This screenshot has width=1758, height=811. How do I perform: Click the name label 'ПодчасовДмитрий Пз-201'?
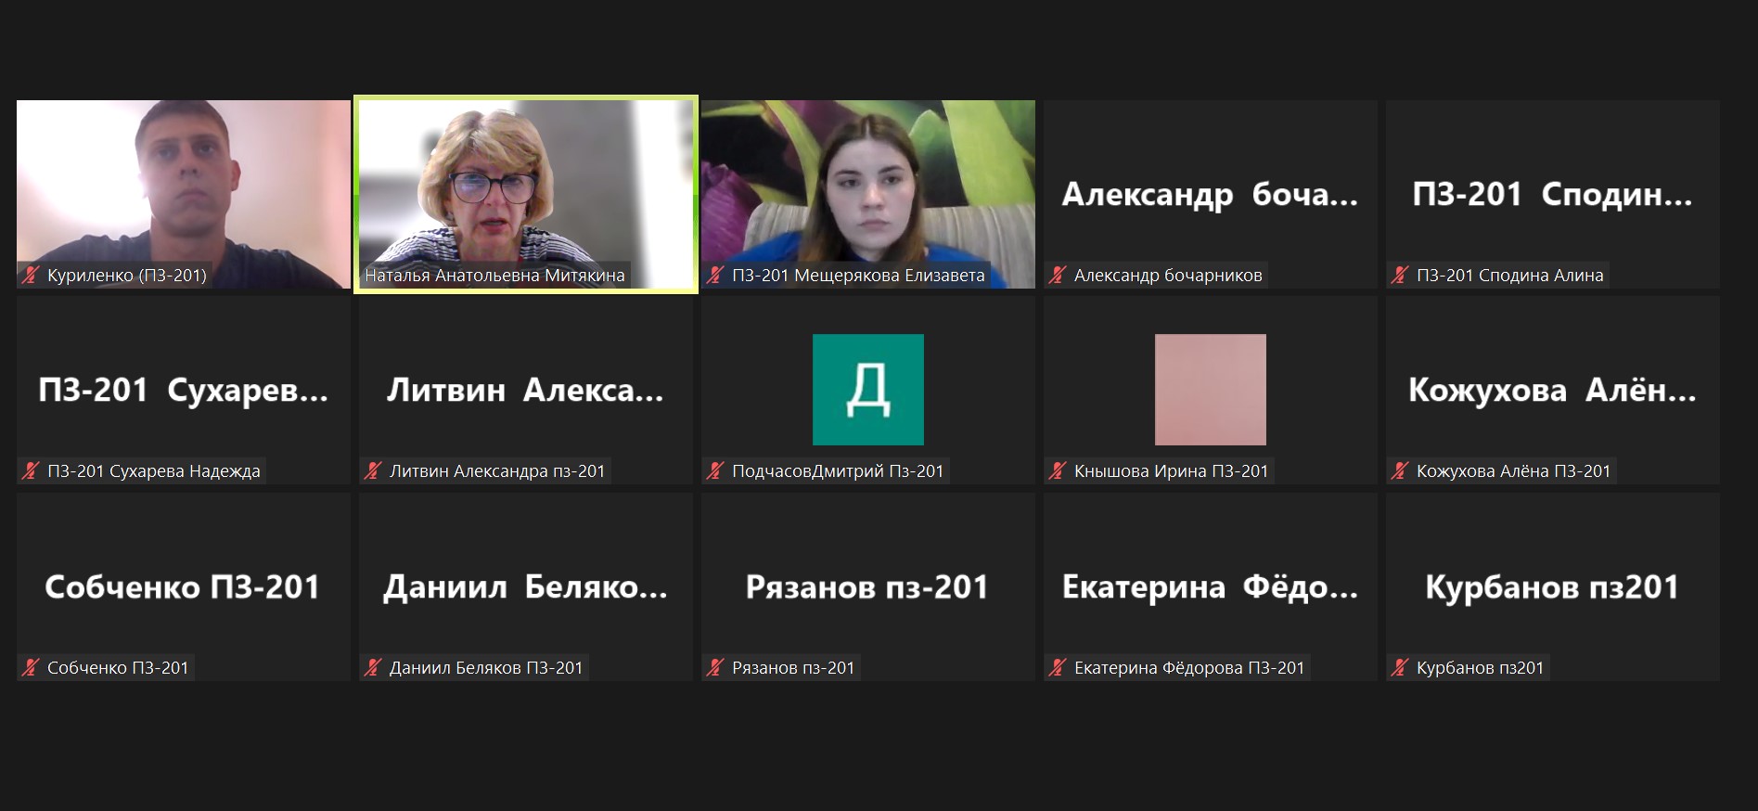pos(838,470)
